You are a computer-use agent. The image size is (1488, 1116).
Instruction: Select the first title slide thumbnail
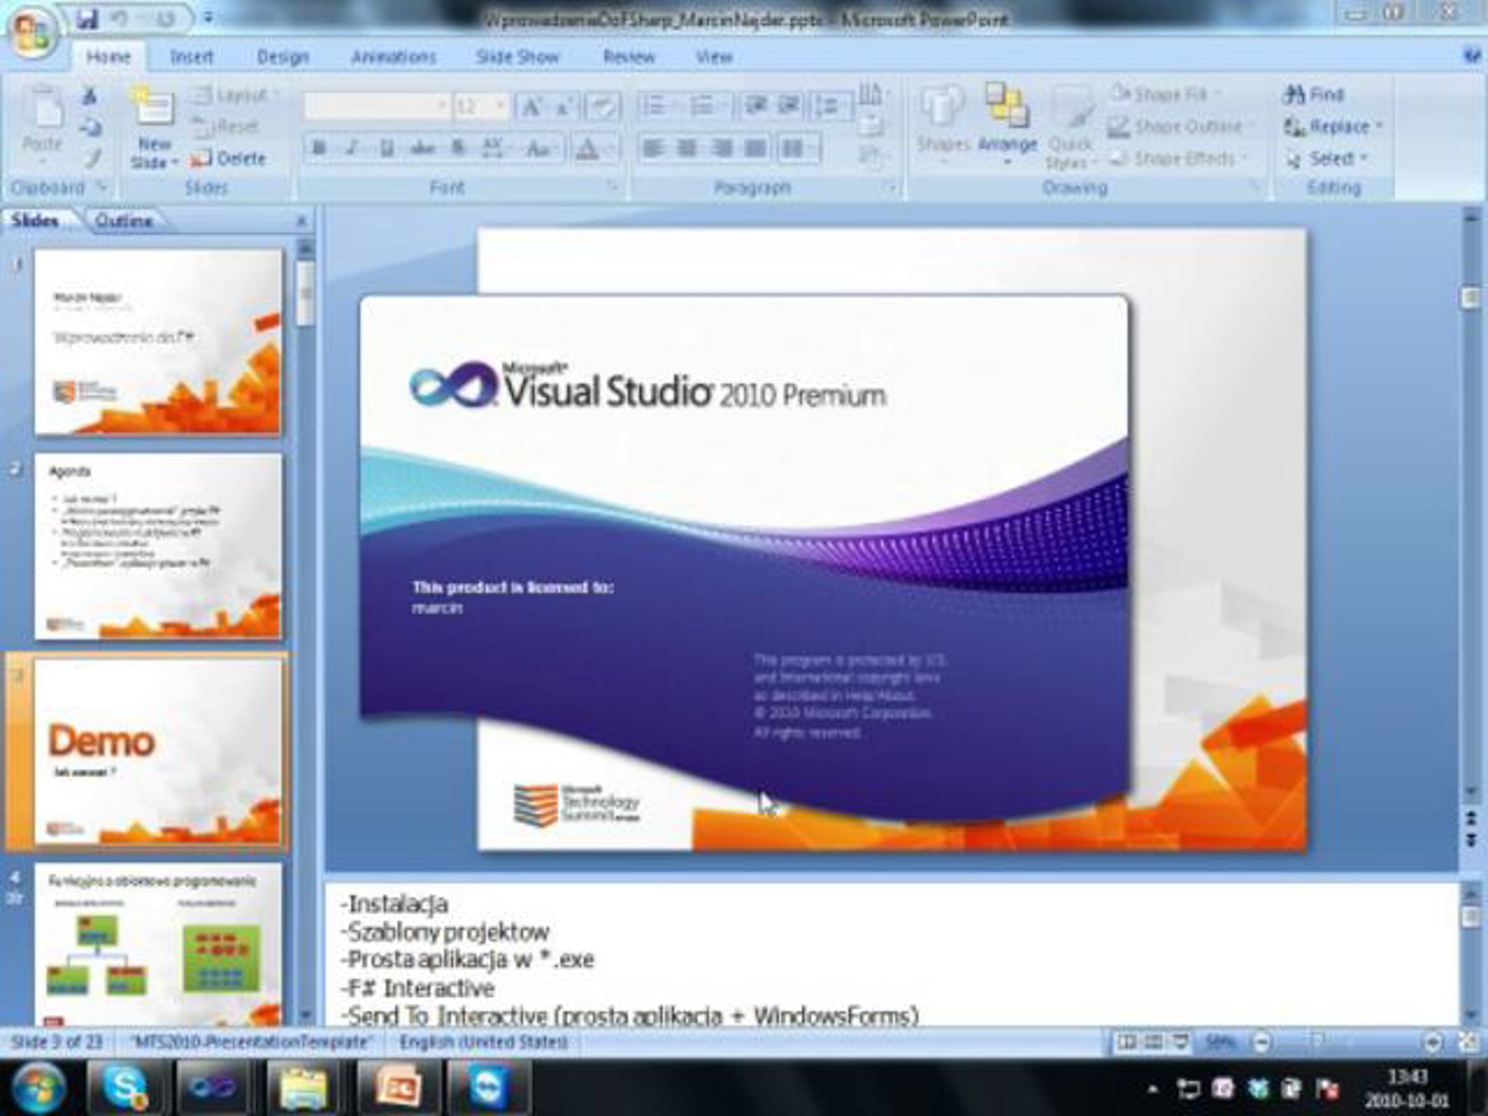(x=158, y=342)
